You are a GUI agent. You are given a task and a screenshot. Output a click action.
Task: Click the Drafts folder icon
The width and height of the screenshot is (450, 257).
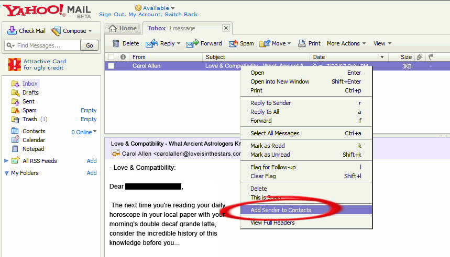(x=15, y=92)
